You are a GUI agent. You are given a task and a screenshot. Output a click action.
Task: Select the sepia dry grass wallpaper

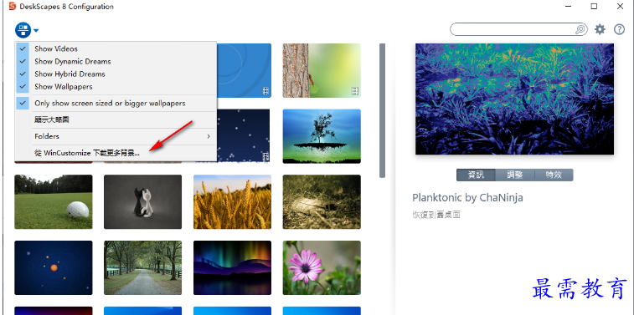click(322, 201)
